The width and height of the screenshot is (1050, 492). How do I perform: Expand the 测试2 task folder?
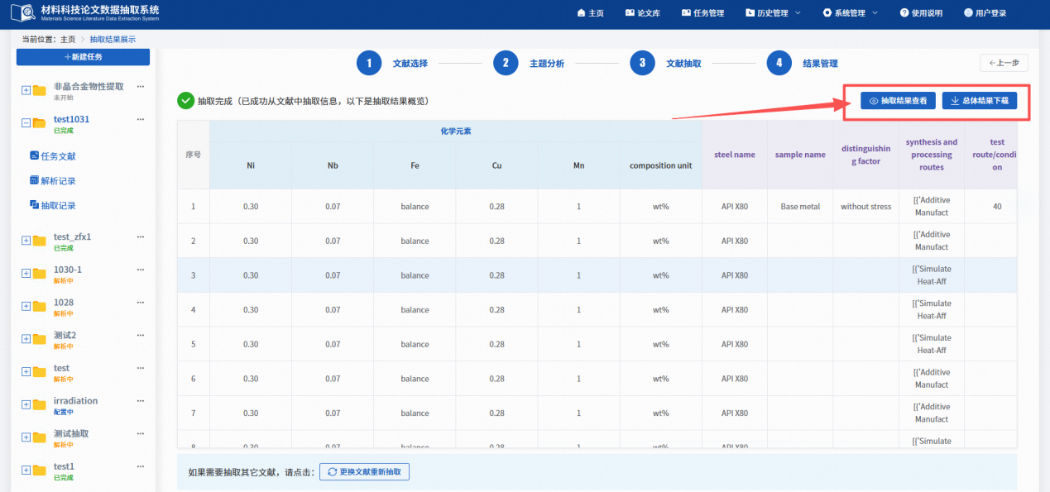pyautogui.click(x=26, y=339)
